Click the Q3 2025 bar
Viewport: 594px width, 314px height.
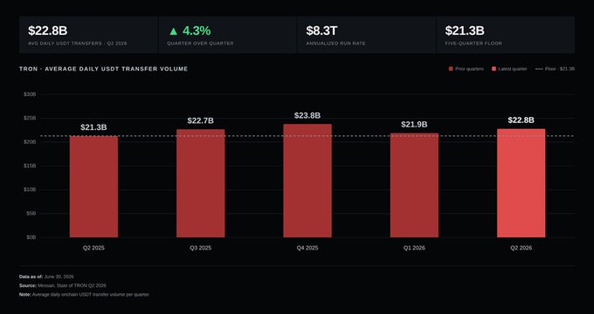200,183
